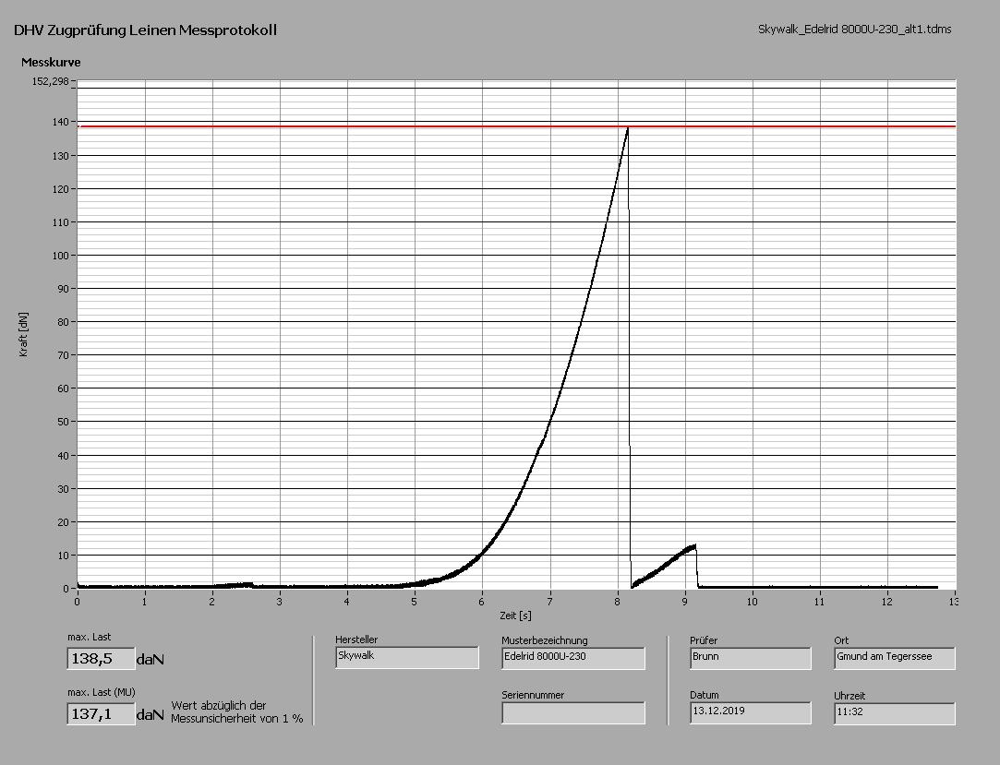Click the Datum field 13.12.2019
Image resolution: width=1000 pixels, height=765 pixels.
point(751,712)
